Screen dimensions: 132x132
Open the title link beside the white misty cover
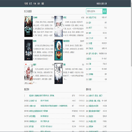coord(65,18)
